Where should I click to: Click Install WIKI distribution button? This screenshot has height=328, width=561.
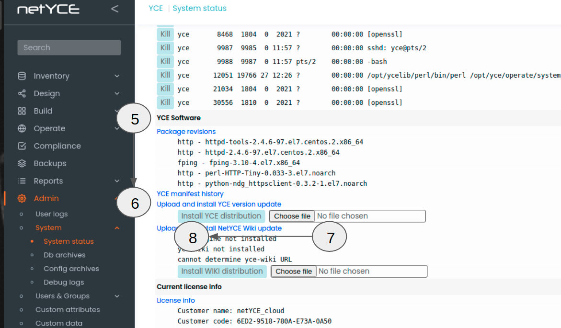tap(222, 271)
